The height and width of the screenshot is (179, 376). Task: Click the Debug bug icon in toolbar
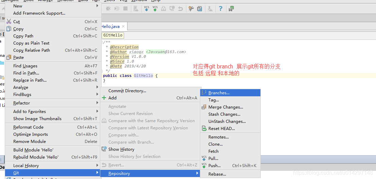pyautogui.click(x=108, y=9)
